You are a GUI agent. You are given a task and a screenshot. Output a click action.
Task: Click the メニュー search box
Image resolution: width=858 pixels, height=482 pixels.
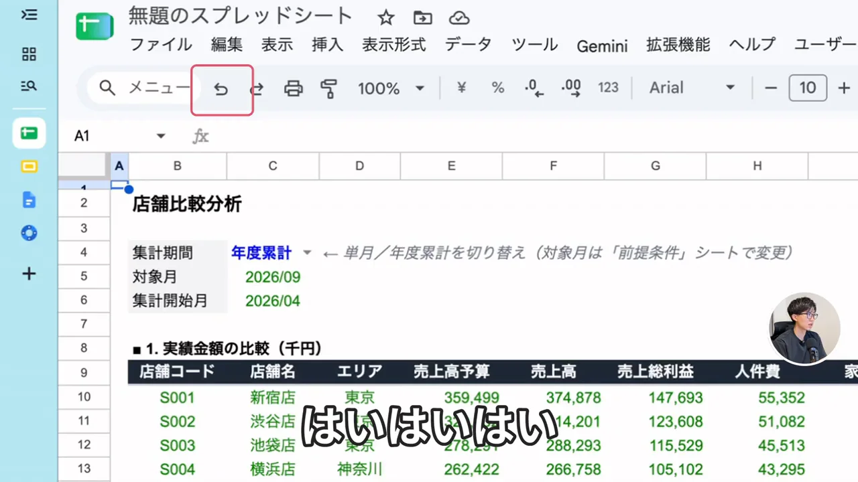[x=143, y=88]
